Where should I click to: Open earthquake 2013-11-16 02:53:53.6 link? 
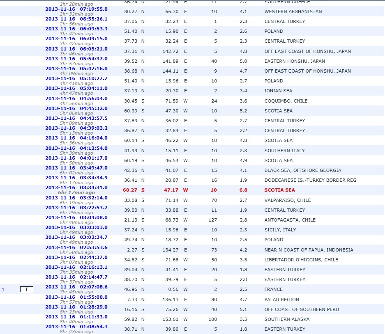pyautogui.click(x=76, y=247)
